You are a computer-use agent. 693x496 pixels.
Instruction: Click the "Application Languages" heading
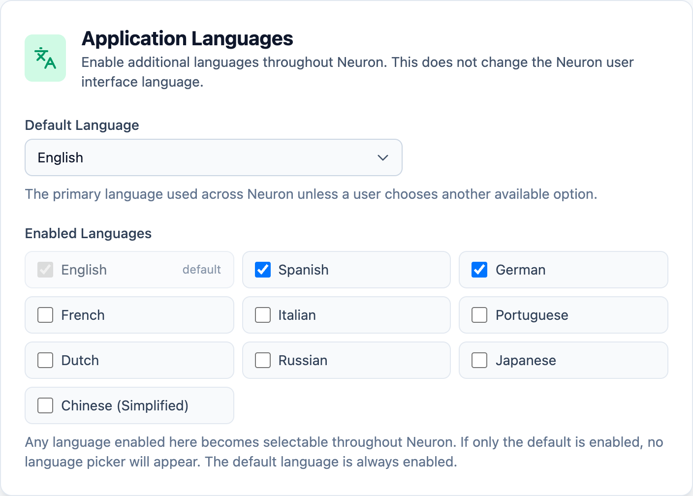click(x=188, y=38)
